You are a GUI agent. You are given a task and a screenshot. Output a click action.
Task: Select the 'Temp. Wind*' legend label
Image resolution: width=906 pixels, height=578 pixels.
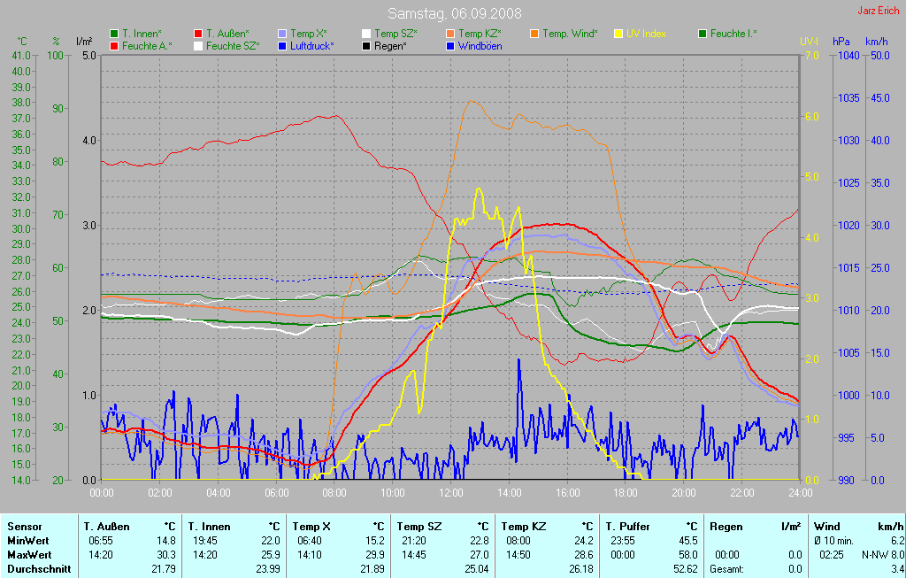(571, 35)
